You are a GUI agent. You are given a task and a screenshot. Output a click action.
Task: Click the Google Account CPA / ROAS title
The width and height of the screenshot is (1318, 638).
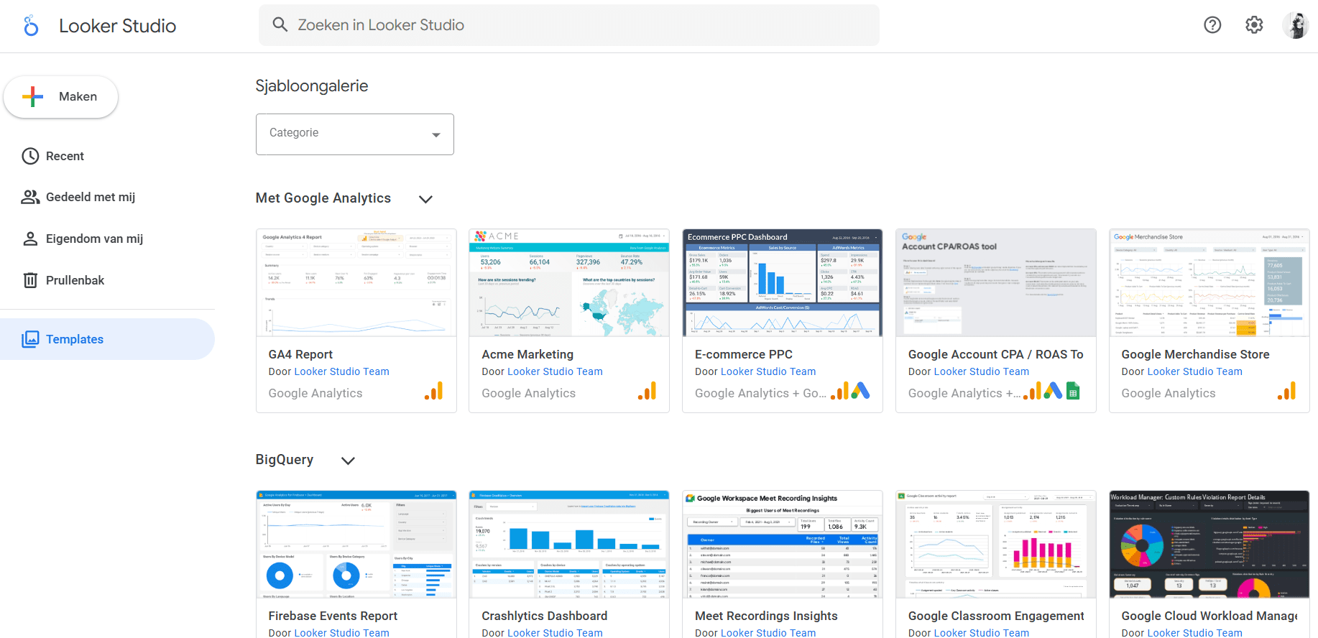click(996, 354)
